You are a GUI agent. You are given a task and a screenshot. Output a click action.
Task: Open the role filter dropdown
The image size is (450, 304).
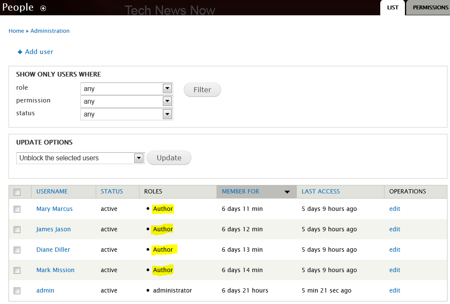click(x=127, y=88)
